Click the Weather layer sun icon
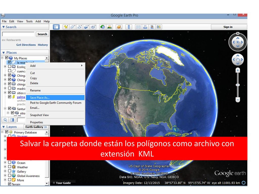This screenshot has height=194, width=259. [14, 167]
